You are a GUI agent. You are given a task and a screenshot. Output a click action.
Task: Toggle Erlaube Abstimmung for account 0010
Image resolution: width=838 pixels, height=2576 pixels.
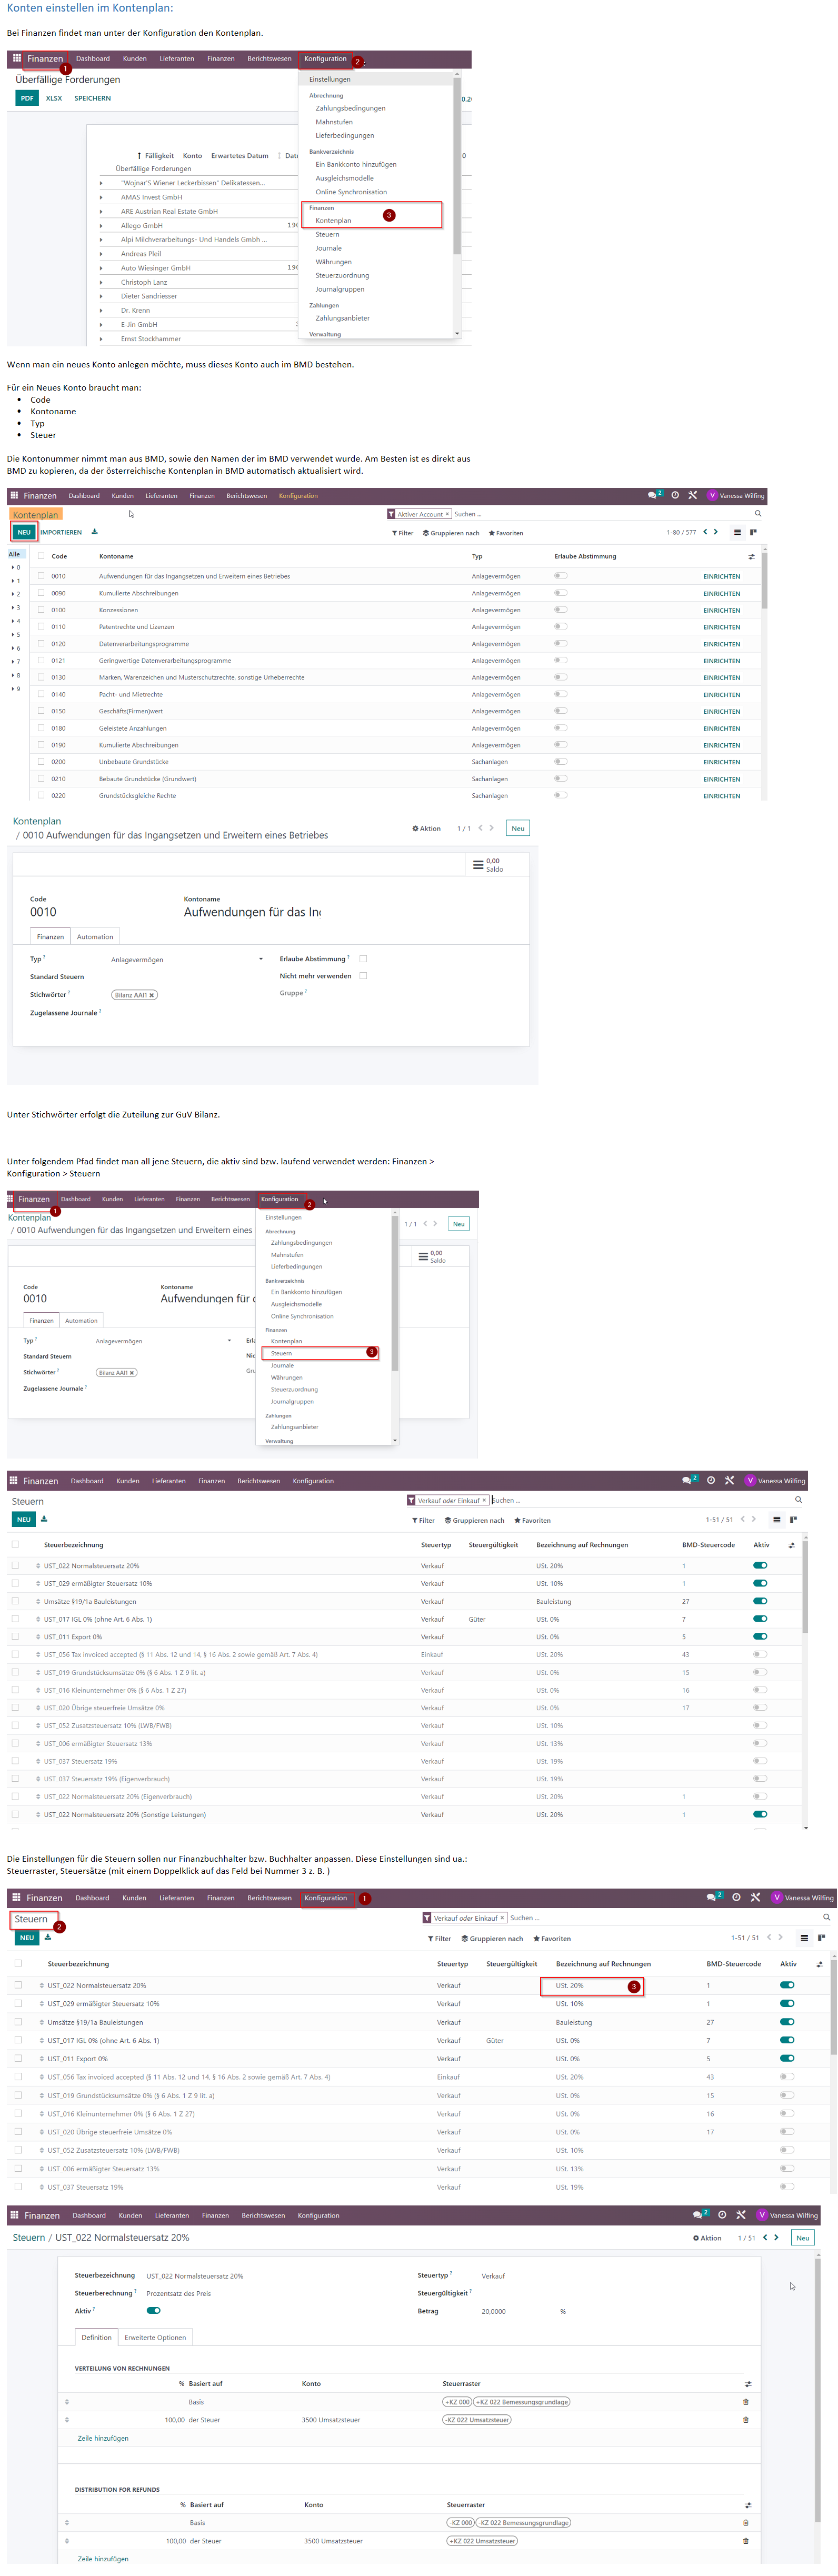click(x=561, y=576)
